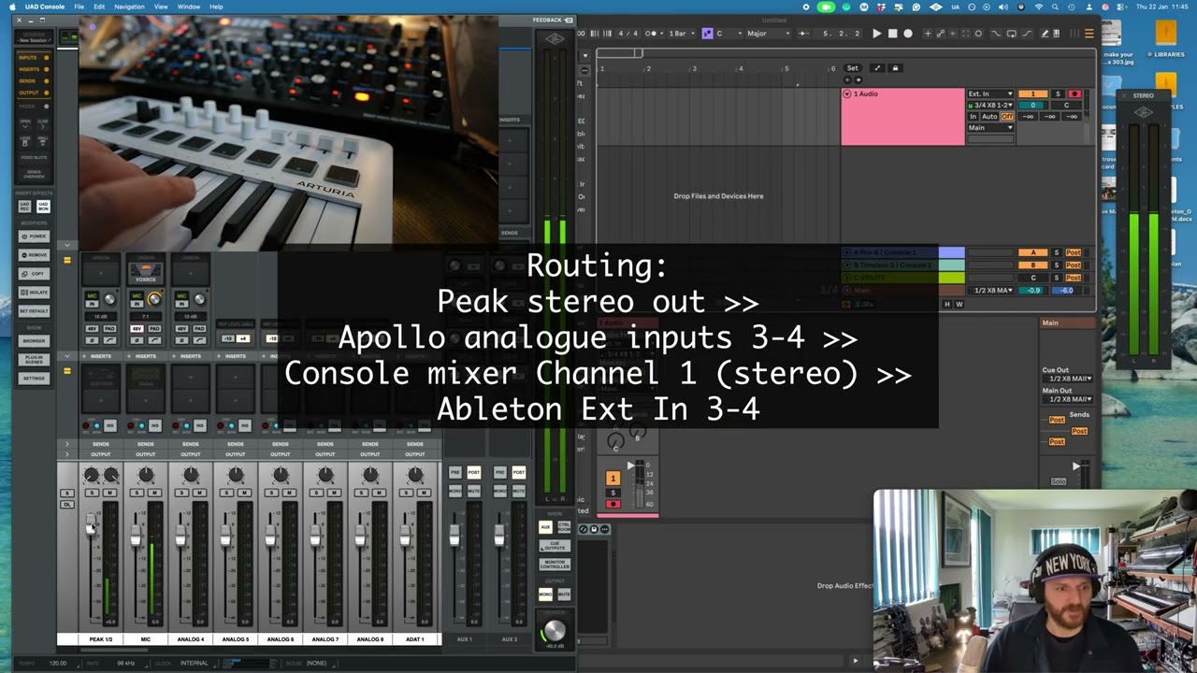Click the Console MONITOR level knob
The image size is (1197, 673).
[555, 630]
